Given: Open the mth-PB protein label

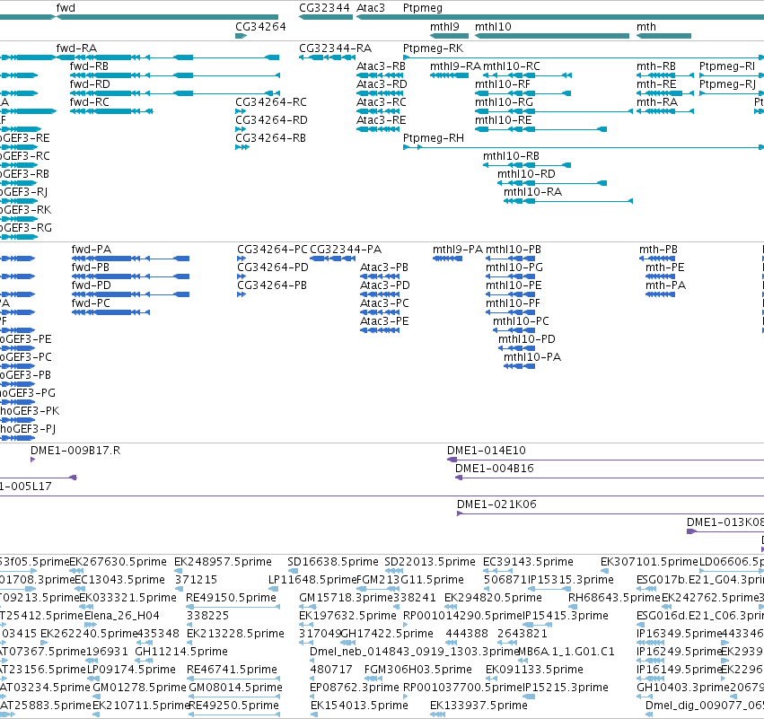Looking at the screenshot, I should click(658, 250).
